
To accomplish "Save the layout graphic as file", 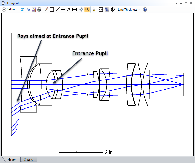I will tap(34, 9).
